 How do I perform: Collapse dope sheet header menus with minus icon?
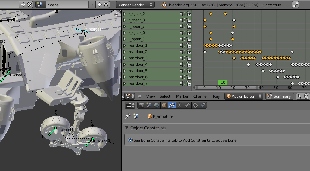[x=139, y=96]
